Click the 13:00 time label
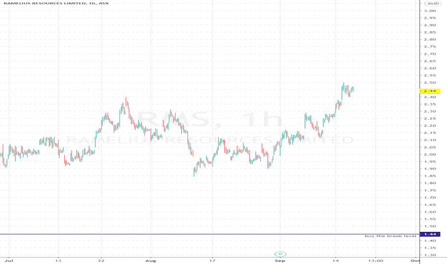The image size is (447, 264). tap(376, 261)
